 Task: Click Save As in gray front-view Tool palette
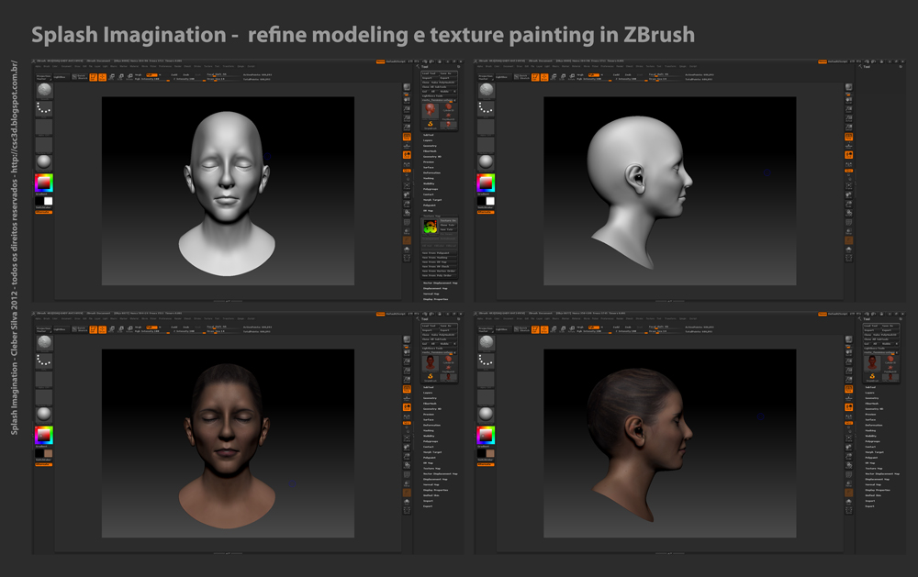[x=449, y=73]
